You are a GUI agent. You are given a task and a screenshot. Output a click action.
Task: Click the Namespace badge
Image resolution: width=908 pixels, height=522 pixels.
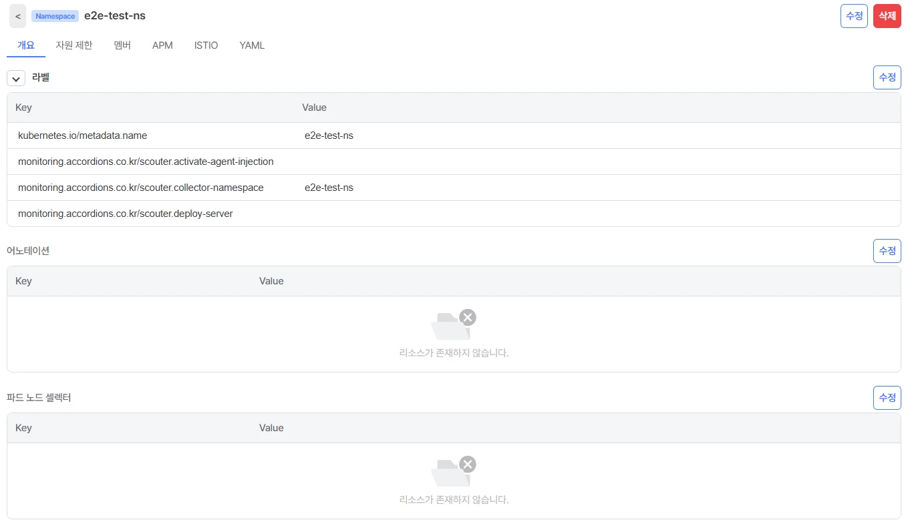[x=55, y=16]
